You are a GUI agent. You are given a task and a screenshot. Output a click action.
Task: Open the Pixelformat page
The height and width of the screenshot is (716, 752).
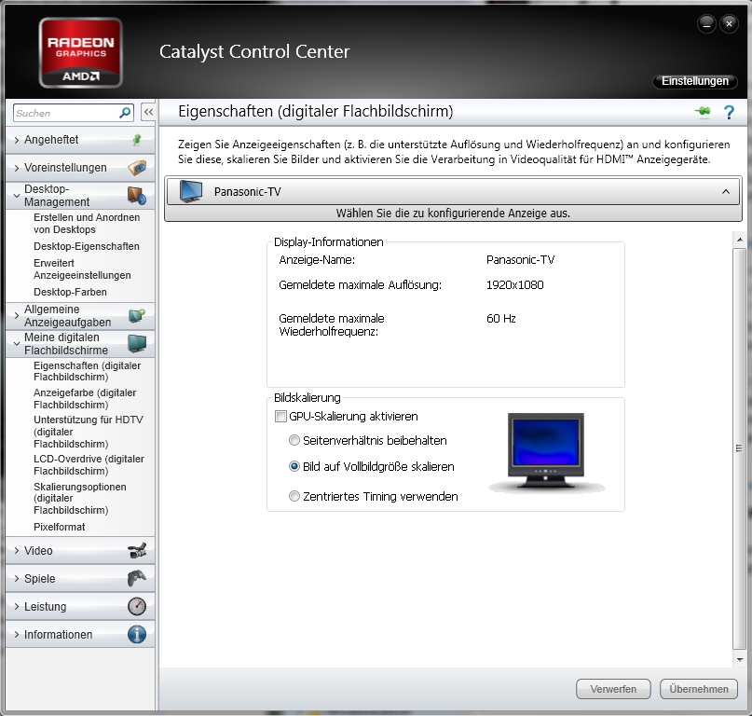coord(59,527)
